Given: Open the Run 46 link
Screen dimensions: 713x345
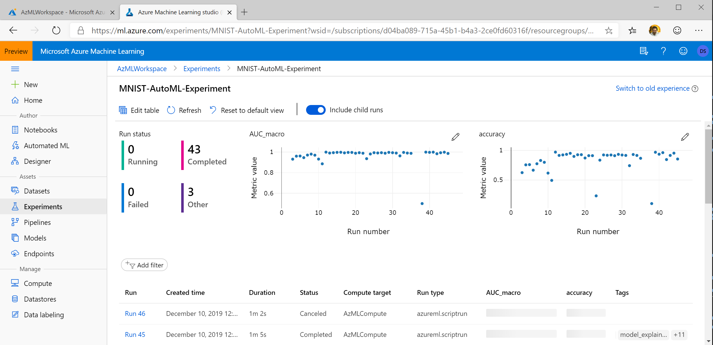Looking at the screenshot, I should click(x=135, y=314).
